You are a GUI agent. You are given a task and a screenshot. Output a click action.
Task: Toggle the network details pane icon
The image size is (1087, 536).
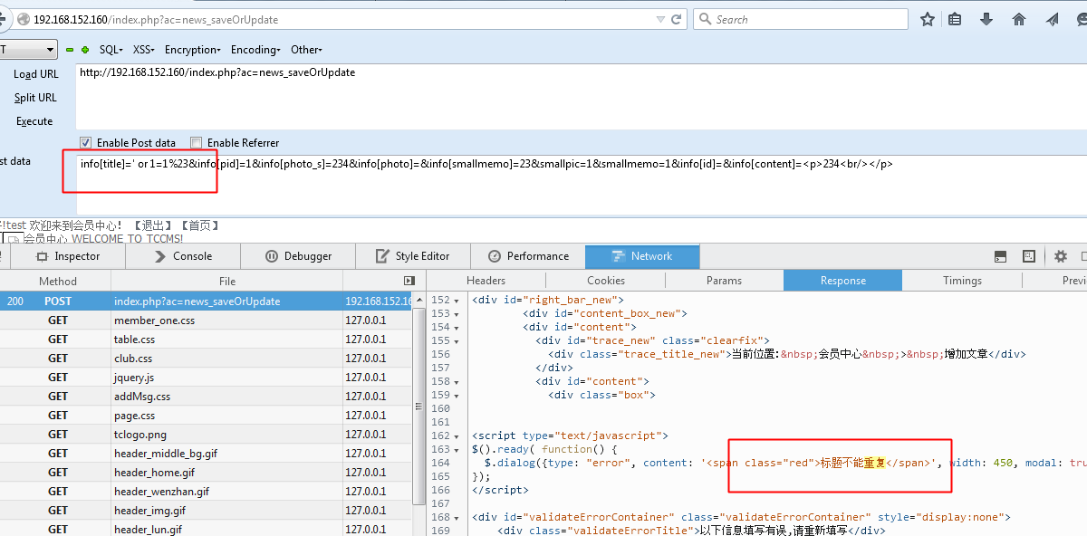(409, 281)
